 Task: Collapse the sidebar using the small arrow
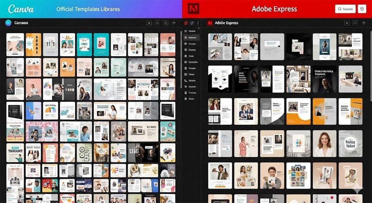[199, 29]
